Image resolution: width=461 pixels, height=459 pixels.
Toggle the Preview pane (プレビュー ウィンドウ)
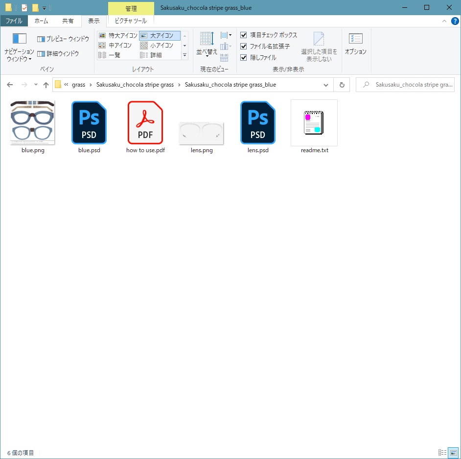pos(63,39)
